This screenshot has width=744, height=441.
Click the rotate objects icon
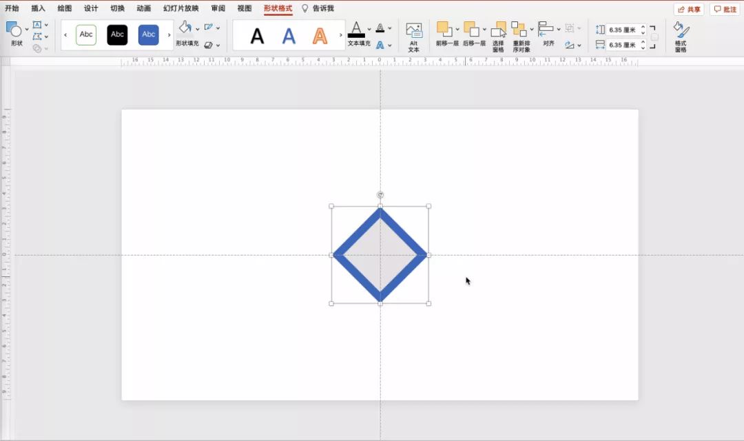[570, 45]
